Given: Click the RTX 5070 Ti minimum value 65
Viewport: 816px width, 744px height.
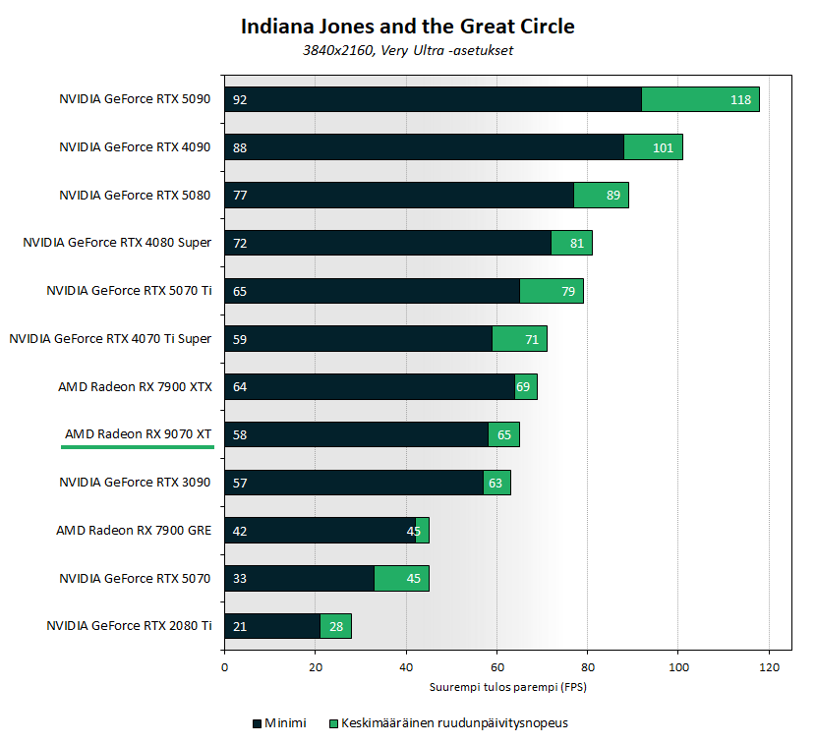Looking at the screenshot, I should 240,291.
